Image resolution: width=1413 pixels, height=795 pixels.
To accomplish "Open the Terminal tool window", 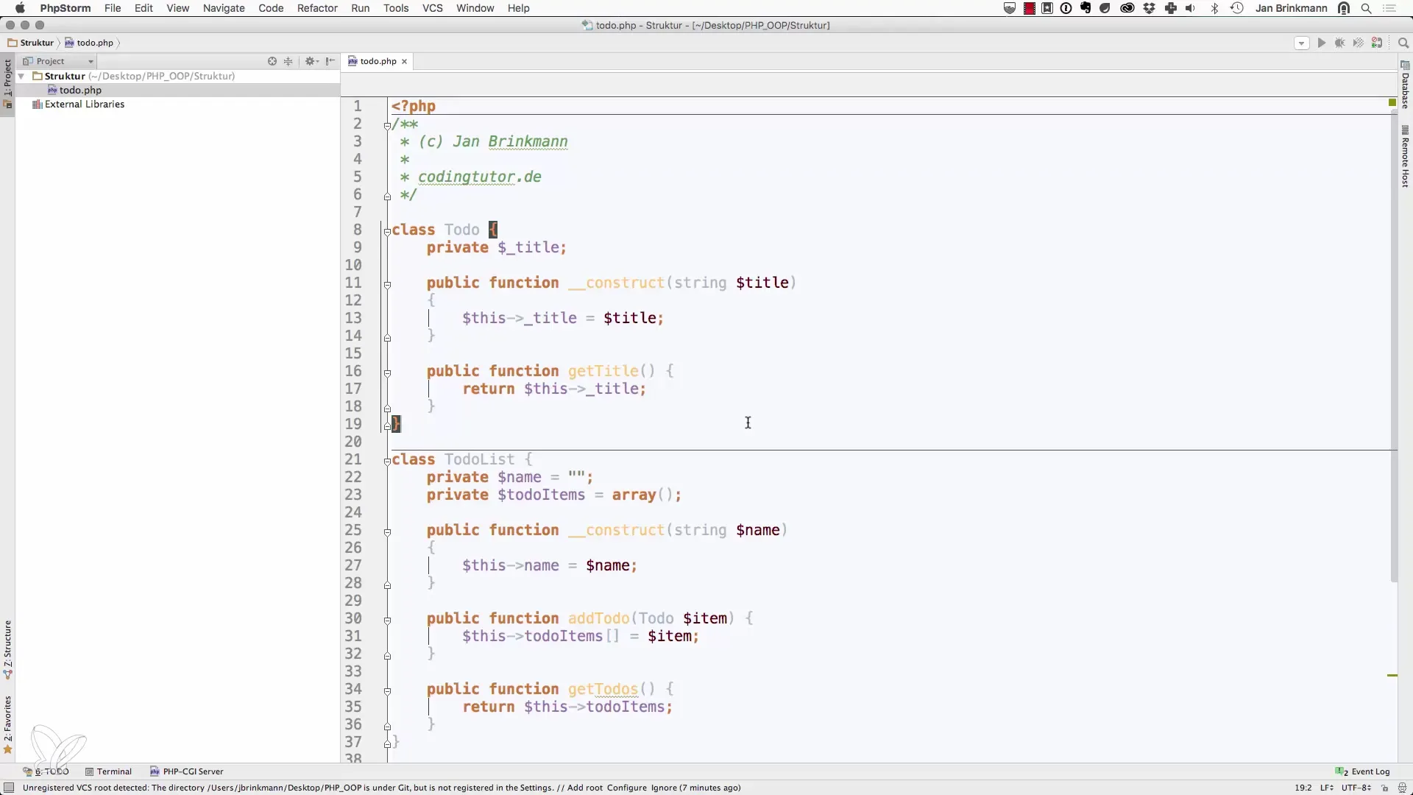I will click(108, 771).
